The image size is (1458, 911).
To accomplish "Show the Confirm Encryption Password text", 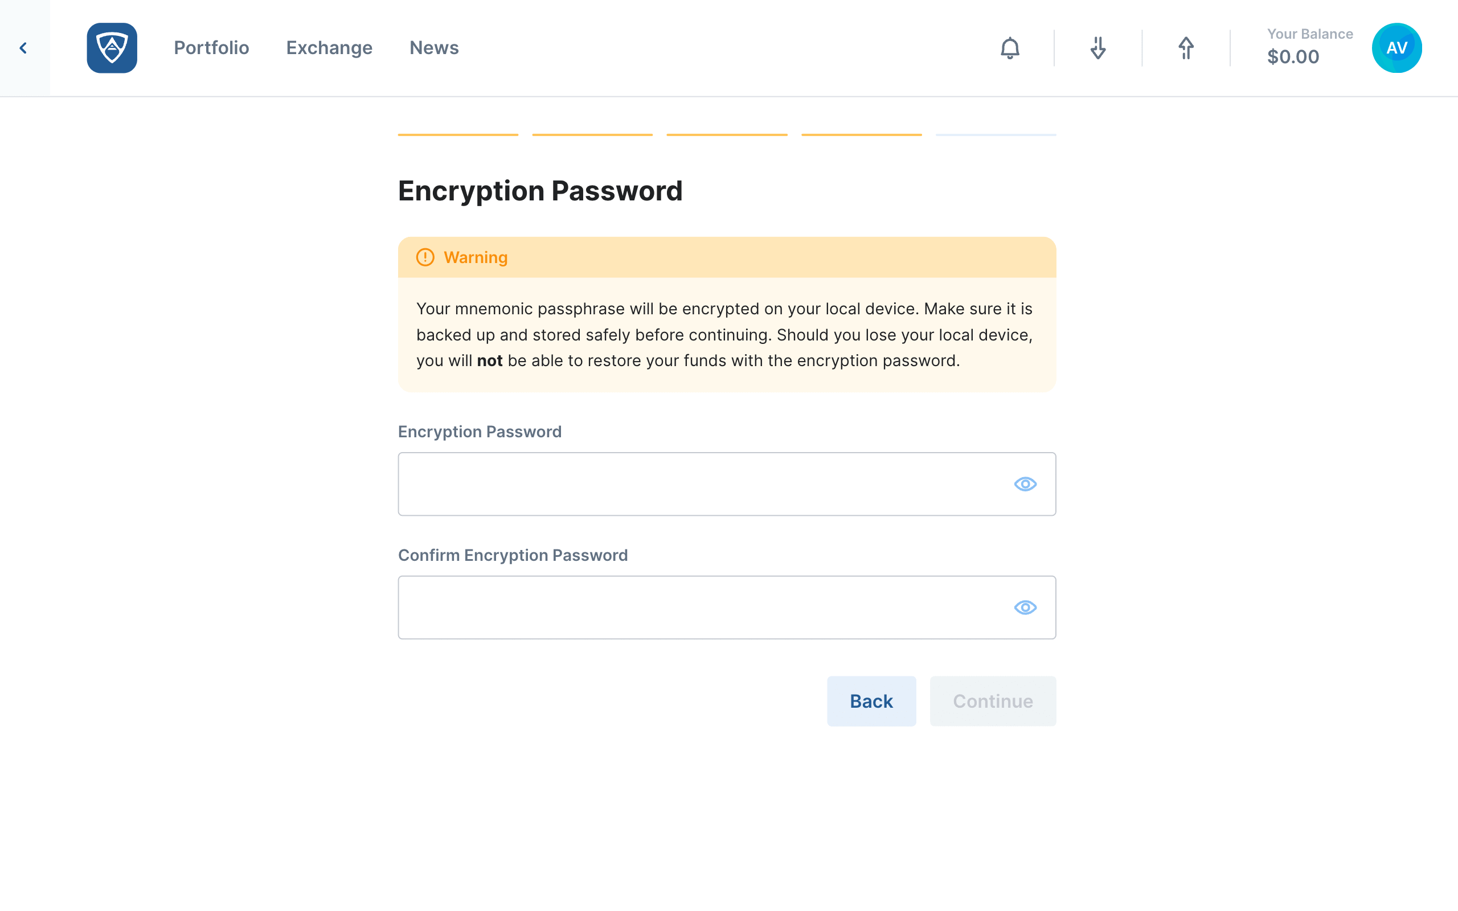I will 1025,608.
